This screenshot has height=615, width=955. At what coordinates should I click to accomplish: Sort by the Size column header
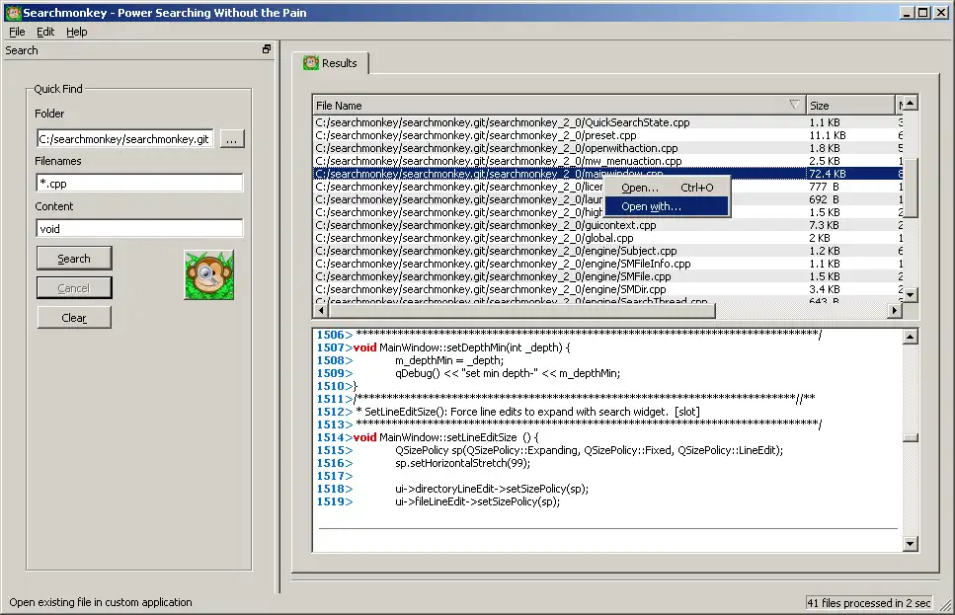point(851,106)
